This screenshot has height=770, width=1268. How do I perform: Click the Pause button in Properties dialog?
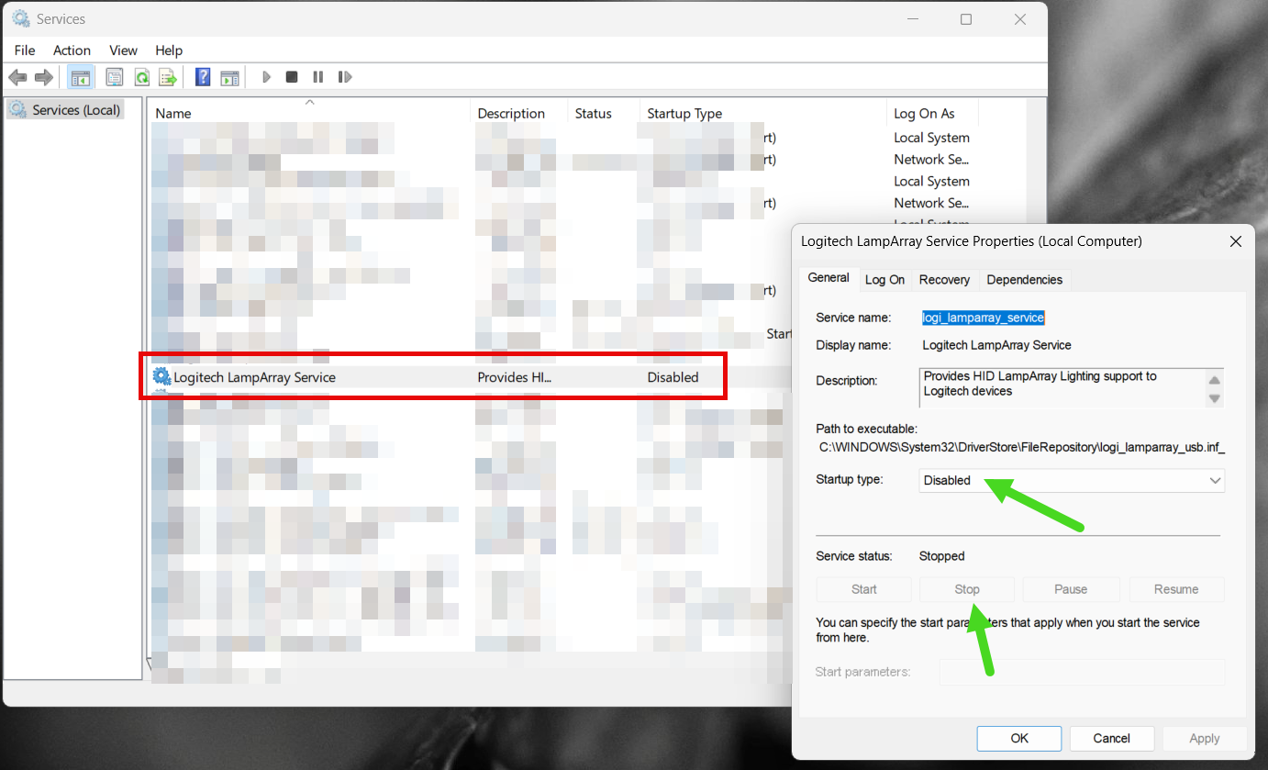[x=1071, y=589]
